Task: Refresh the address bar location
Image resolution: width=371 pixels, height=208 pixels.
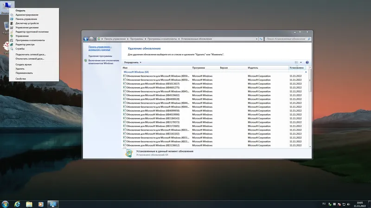Action: [x=261, y=39]
